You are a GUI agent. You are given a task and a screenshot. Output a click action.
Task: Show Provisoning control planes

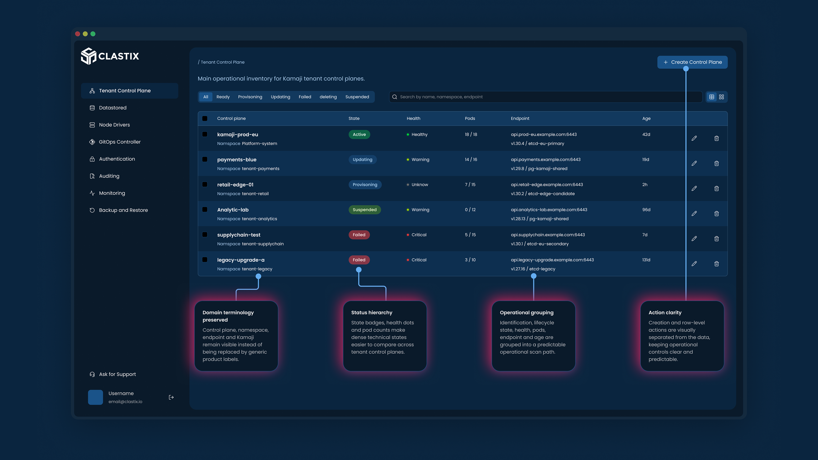250,97
